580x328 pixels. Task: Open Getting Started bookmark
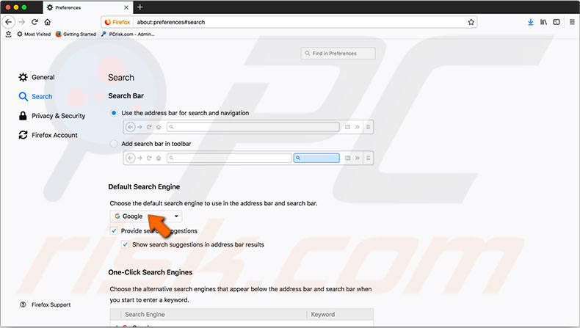tap(76, 34)
